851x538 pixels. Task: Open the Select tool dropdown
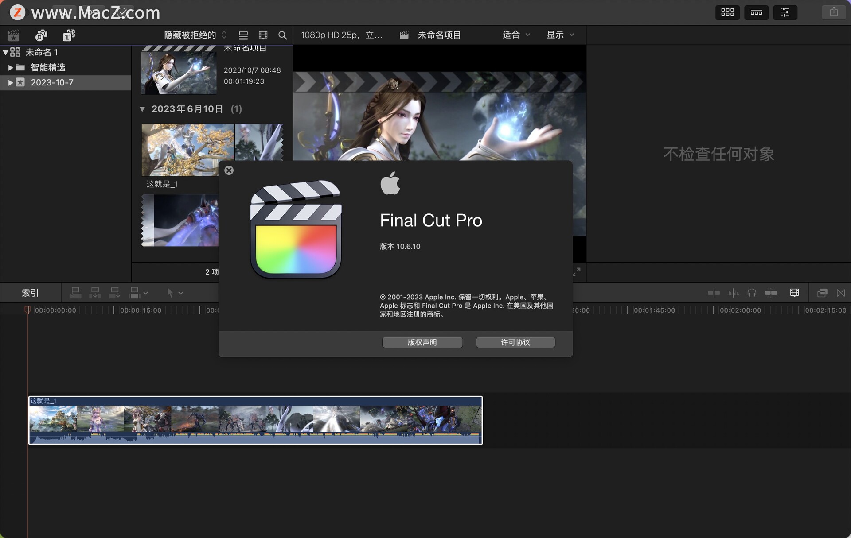tap(174, 293)
